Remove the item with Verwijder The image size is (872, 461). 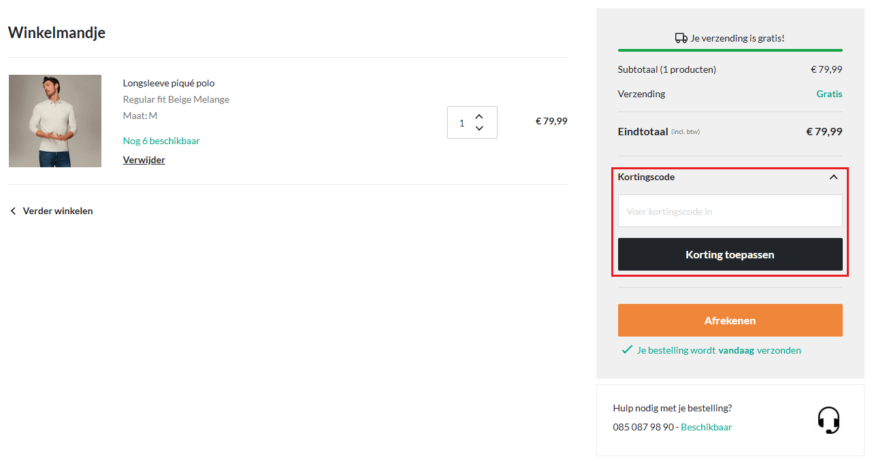144,160
